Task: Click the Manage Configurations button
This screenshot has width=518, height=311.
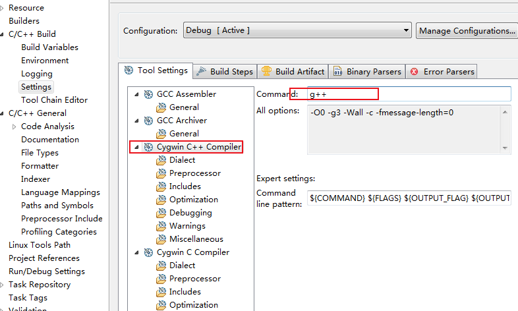Action: (467, 31)
